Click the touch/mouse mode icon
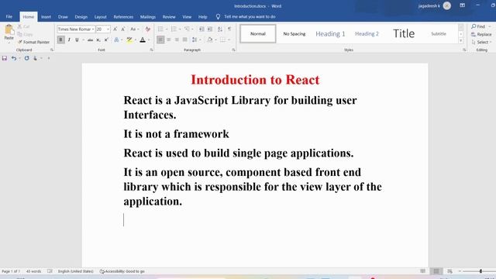 point(36,58)
